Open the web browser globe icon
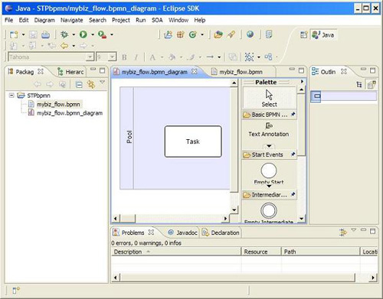This screenshot has height=299, width=383. click(x=250, y=34)
